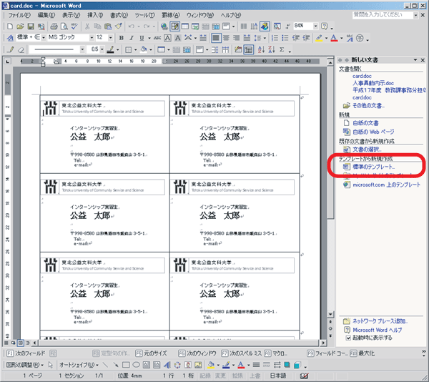Open the line weight dropdown 0.5
The height and width of the screenshot is (382, 429).
coord(102,49)
